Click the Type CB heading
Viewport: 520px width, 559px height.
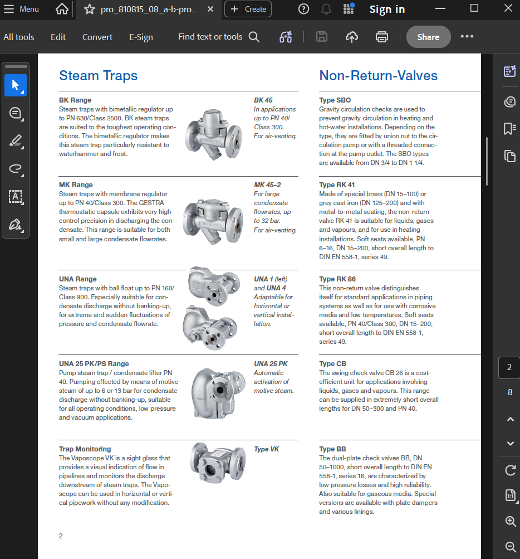(x=333, y=364)
